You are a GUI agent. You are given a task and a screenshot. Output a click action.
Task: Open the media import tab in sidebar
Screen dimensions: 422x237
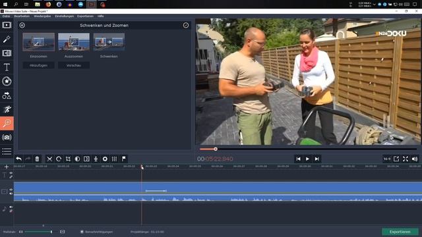tap(7, 25)
